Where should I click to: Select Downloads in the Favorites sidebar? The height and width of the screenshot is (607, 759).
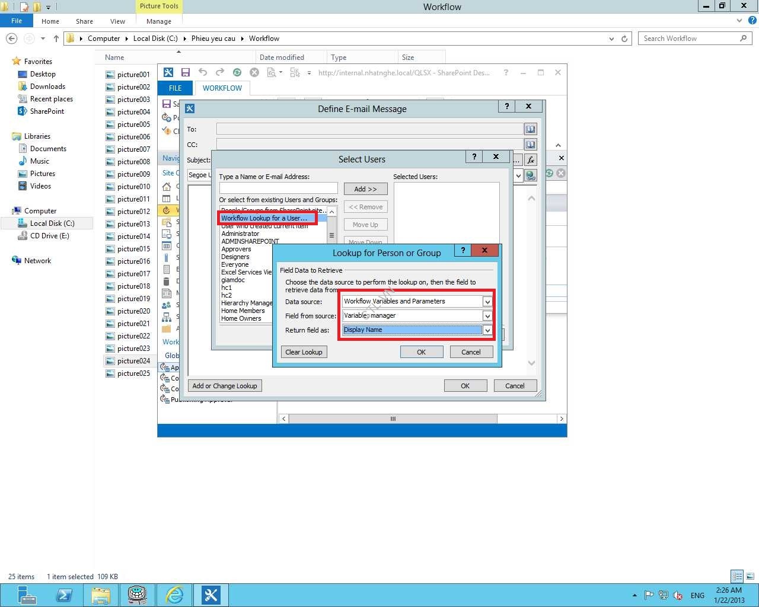(47, 87)
